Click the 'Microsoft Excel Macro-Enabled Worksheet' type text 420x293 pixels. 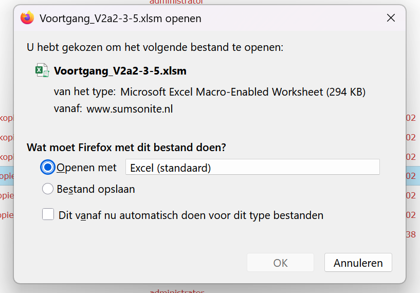(243, 92)
